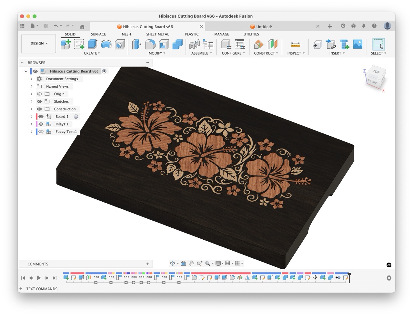
Task: Open the Design workspace selector
Action: [38, 43]
